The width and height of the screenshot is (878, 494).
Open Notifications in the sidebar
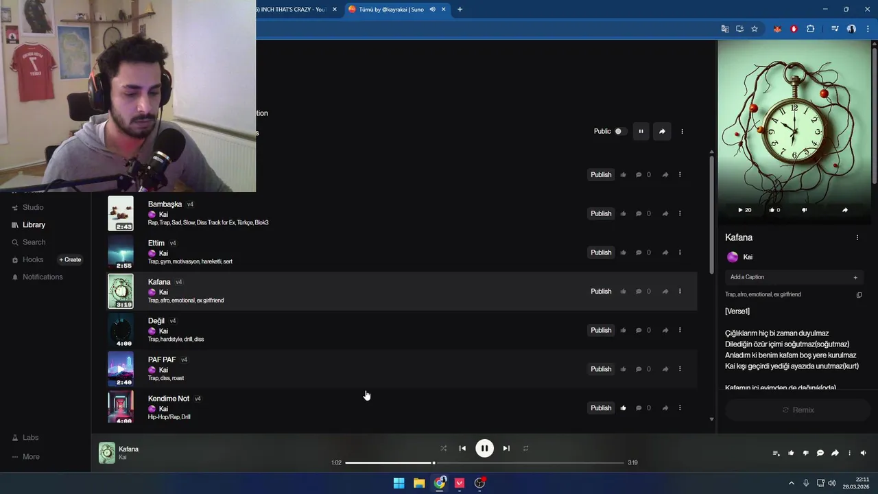pyautogui.click(x=43, y=277)
